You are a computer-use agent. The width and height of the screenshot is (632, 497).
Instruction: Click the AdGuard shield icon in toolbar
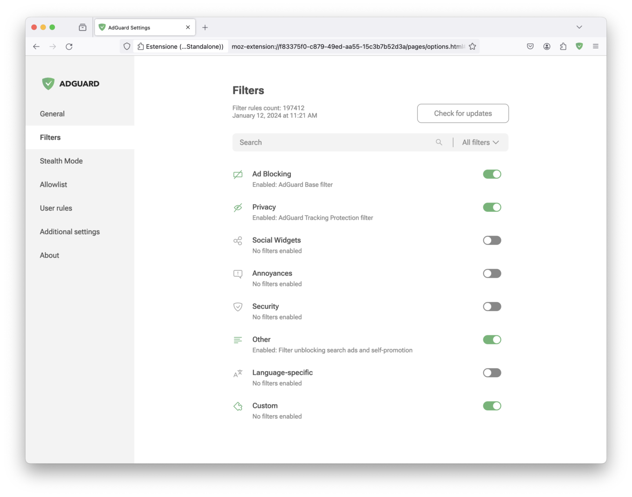(x=579, y=46)
